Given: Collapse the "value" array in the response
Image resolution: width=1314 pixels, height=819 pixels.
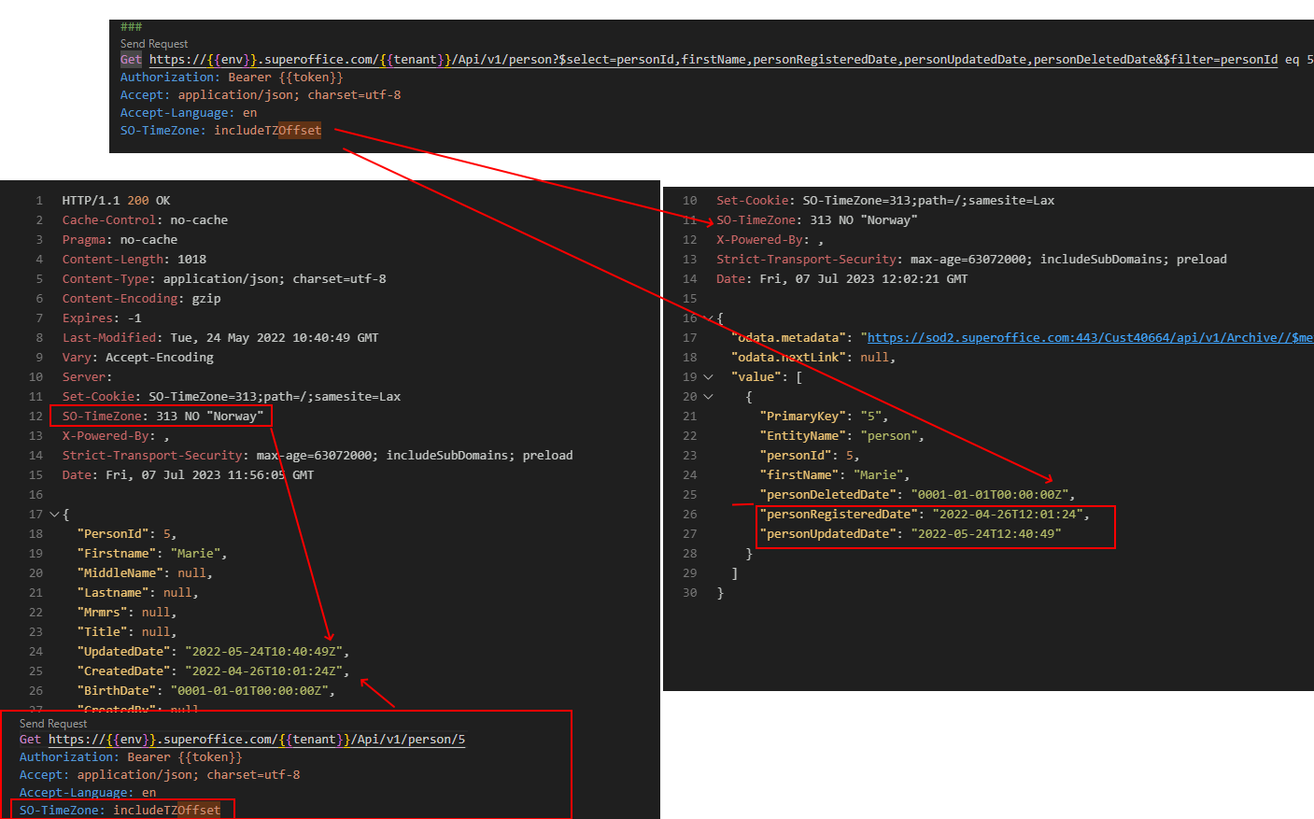Looking at the screenshot, I should [x=708, y=377].
